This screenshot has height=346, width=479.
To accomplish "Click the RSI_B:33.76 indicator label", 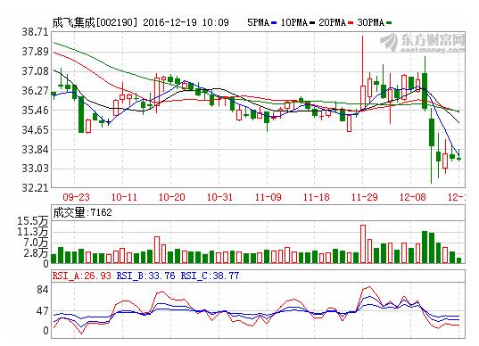I will point(145,276).
